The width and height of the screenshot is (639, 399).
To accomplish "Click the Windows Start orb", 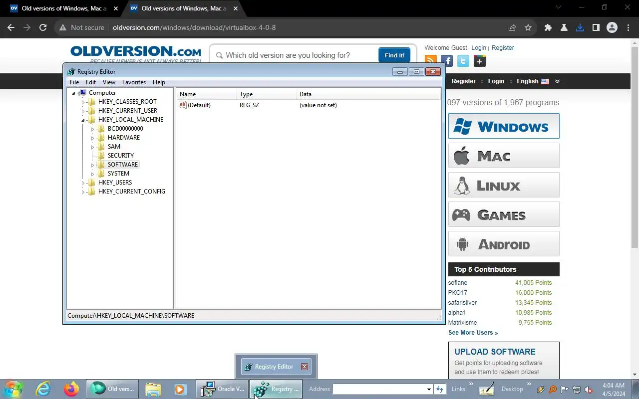I will click(13, 389).
